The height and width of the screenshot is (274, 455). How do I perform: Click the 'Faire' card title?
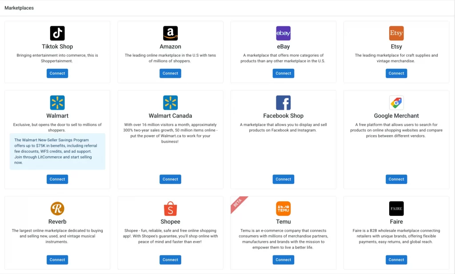[396, 222]
